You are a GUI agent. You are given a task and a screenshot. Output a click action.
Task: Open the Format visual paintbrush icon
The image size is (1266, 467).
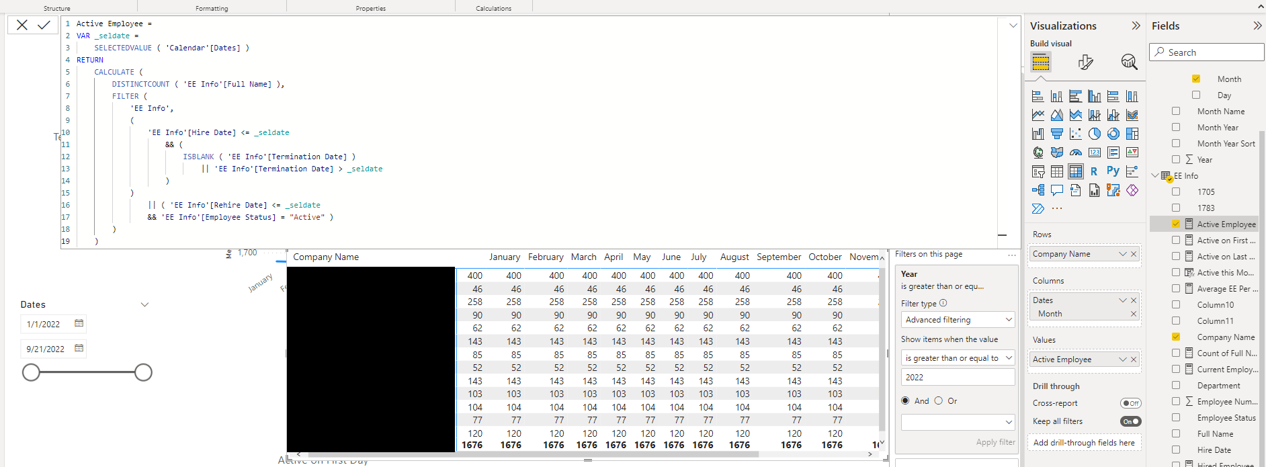pos(1085,62)
